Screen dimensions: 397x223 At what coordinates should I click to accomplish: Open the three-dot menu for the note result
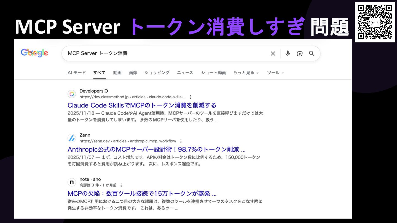121,185
